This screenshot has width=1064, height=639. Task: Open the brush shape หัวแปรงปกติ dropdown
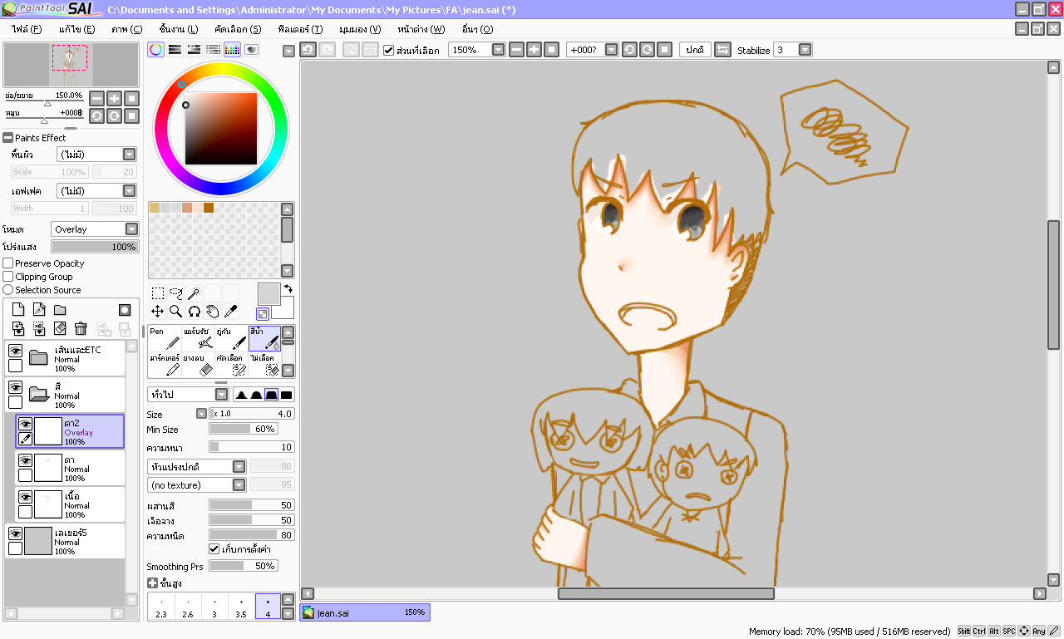pyautogui.click(x=197, y=467)
